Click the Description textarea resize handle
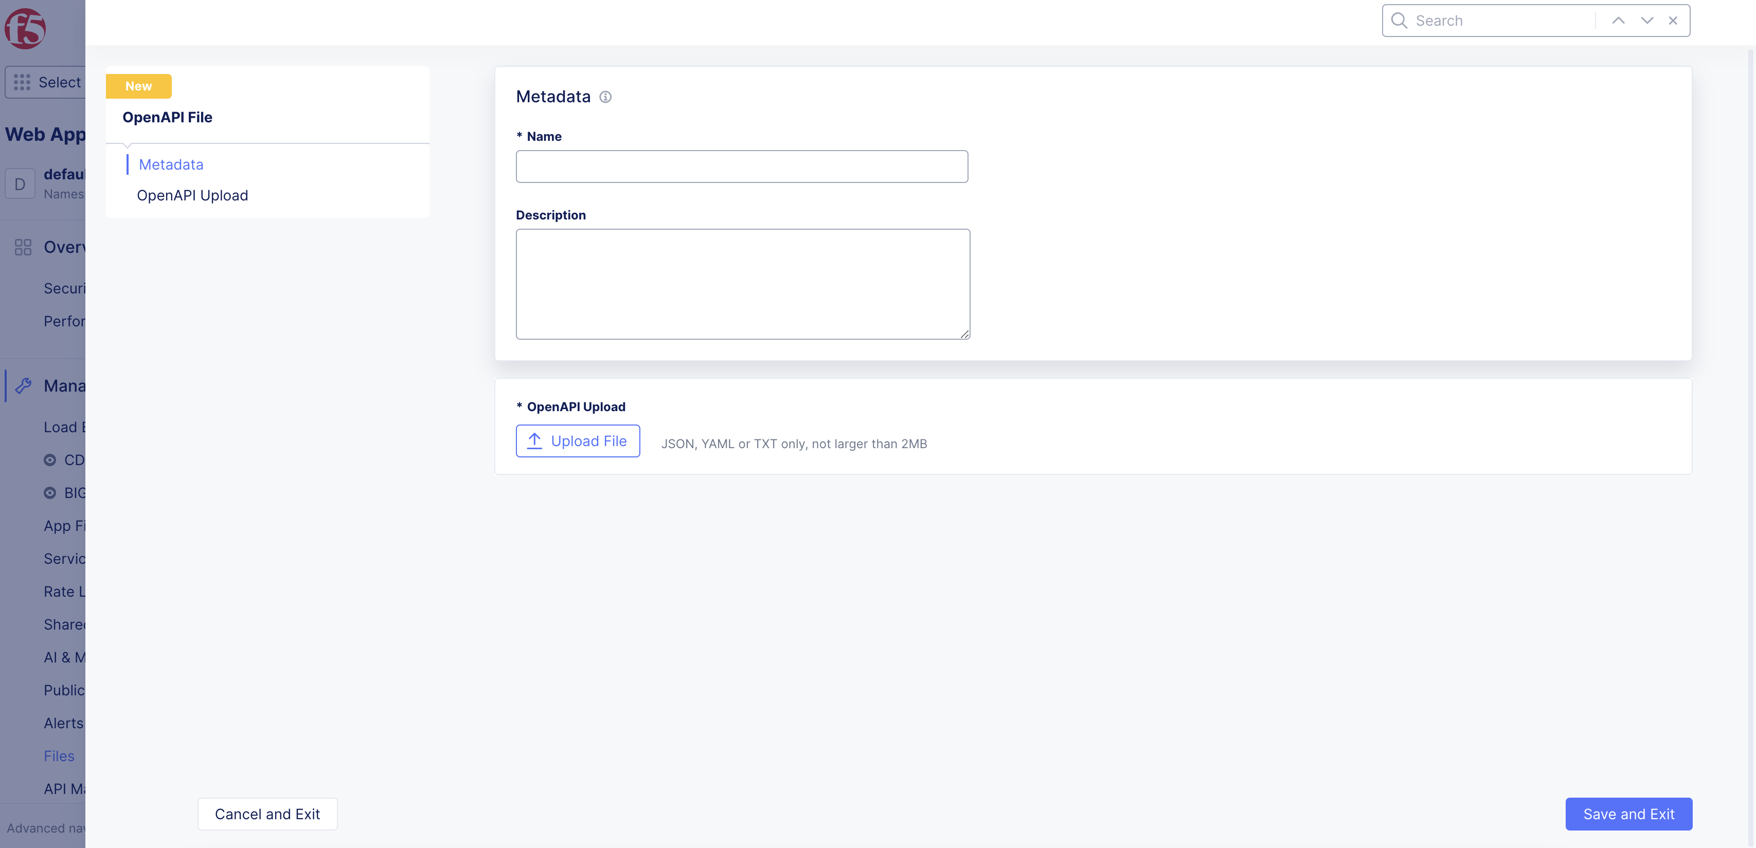 tap(964, 335)
